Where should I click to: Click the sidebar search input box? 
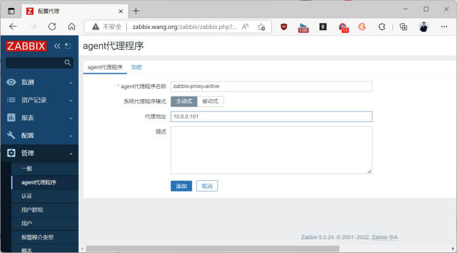(39, 63)
